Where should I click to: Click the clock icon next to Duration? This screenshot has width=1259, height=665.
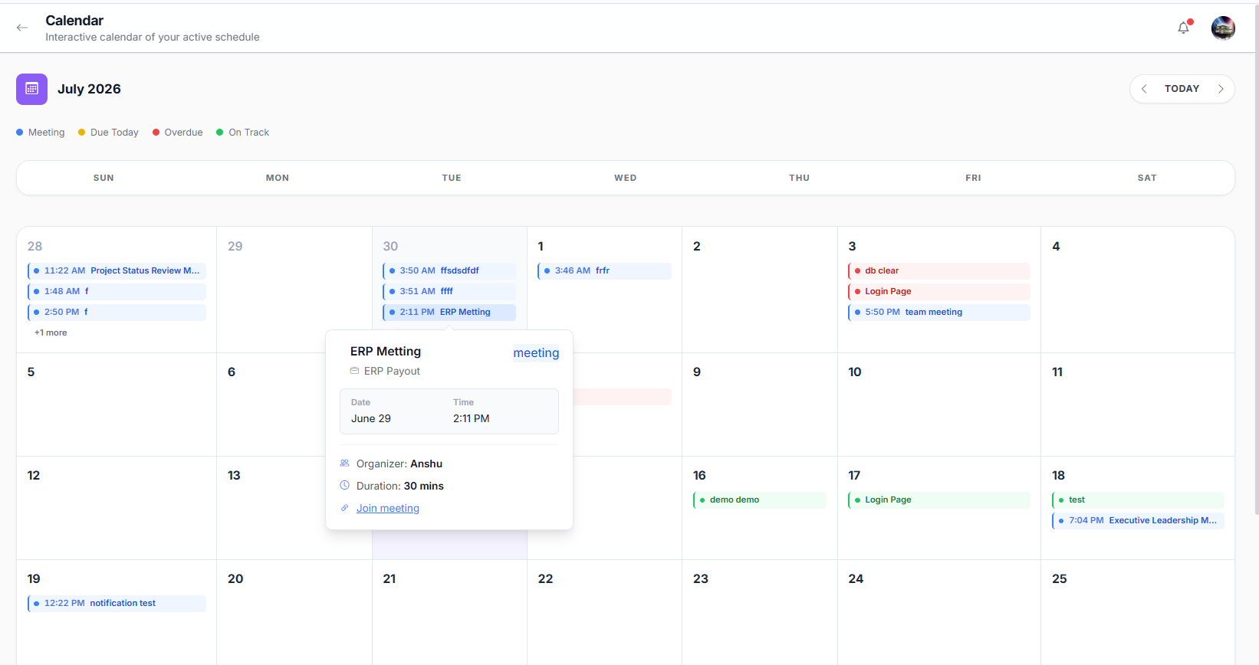pos(345,486)
